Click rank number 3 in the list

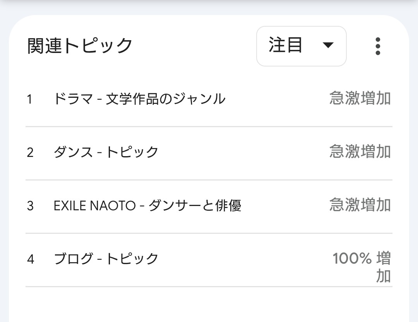(x=30, y=206)
